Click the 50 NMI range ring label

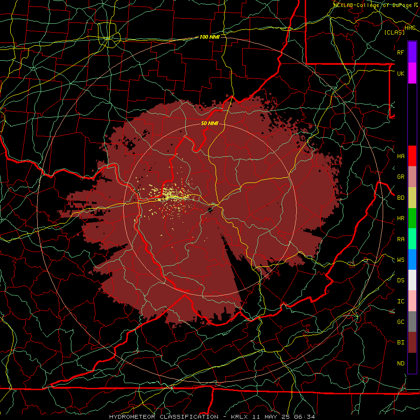210,124
